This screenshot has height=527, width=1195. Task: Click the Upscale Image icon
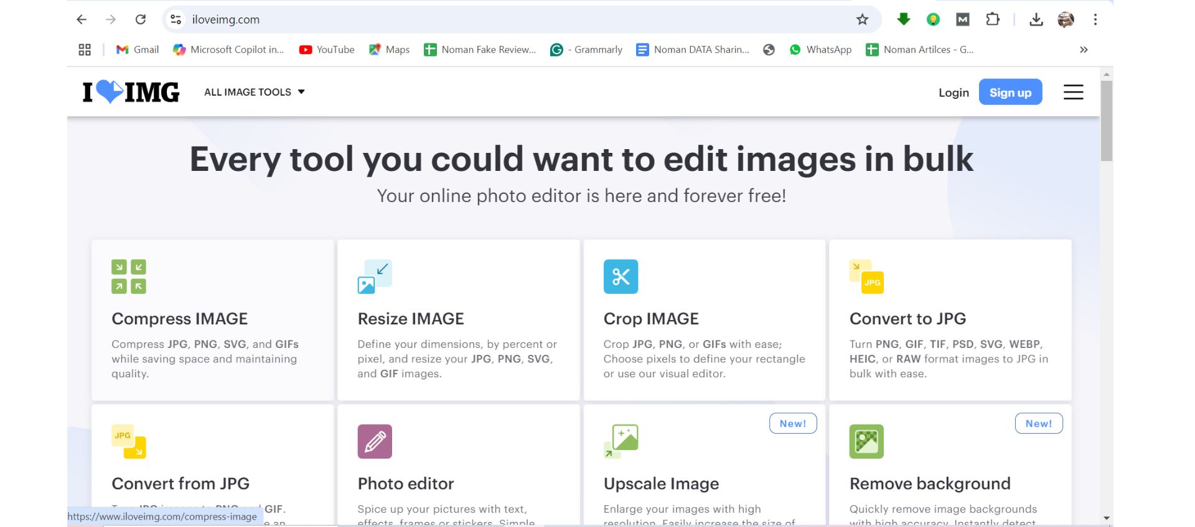pos(621,441)
